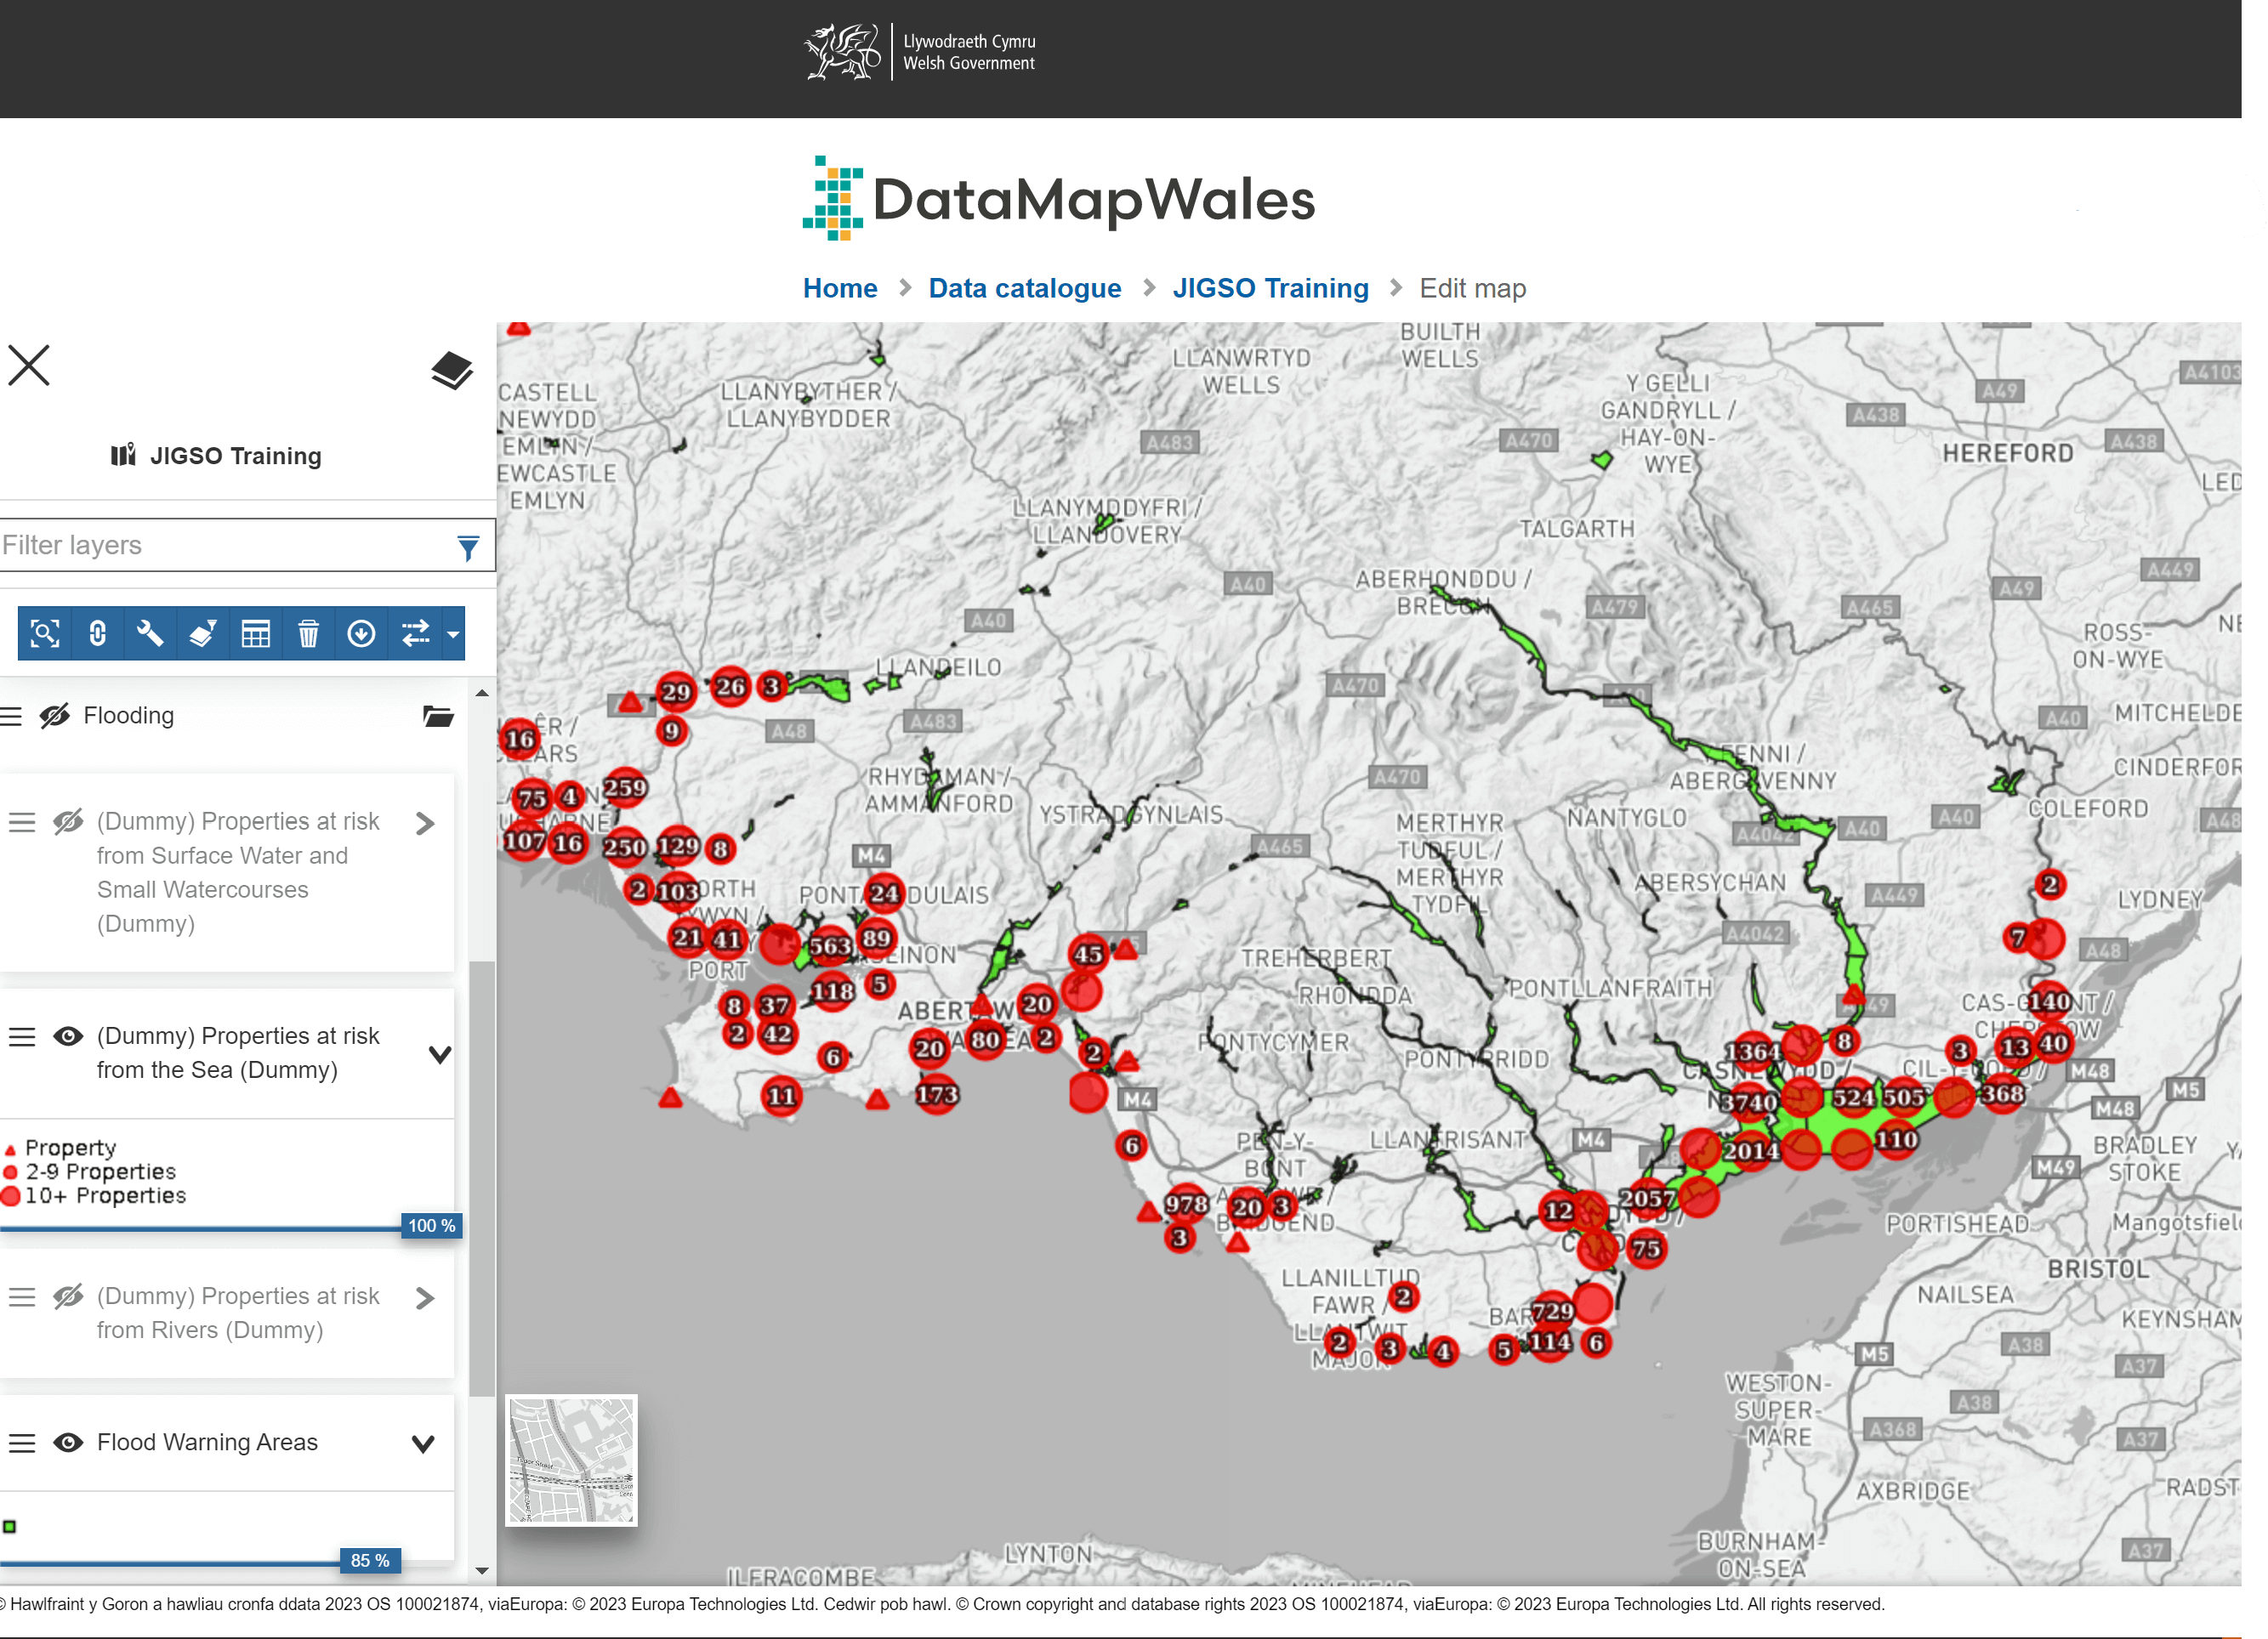Open the JIGSO Training breadcrumb link
The height and width of the screenshot is (1639, 2268).
click(x=1270, y=288)
